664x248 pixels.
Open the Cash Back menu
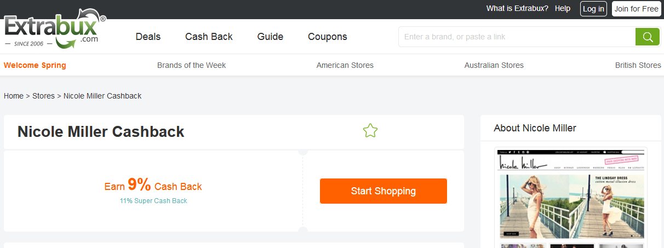tap(209, 37)
